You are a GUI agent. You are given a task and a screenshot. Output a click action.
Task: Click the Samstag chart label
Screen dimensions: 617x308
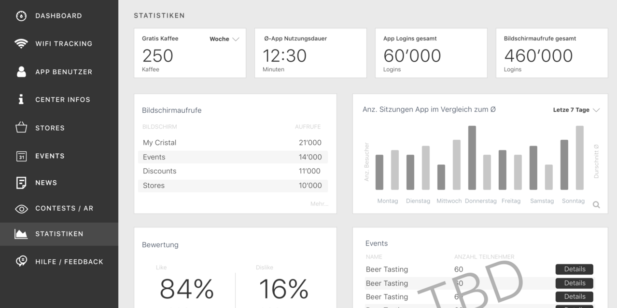[542, 201]
